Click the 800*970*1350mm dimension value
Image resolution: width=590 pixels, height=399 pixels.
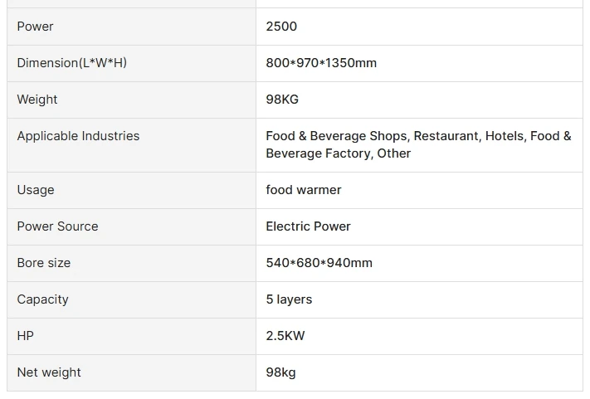[x=321, y=63]
